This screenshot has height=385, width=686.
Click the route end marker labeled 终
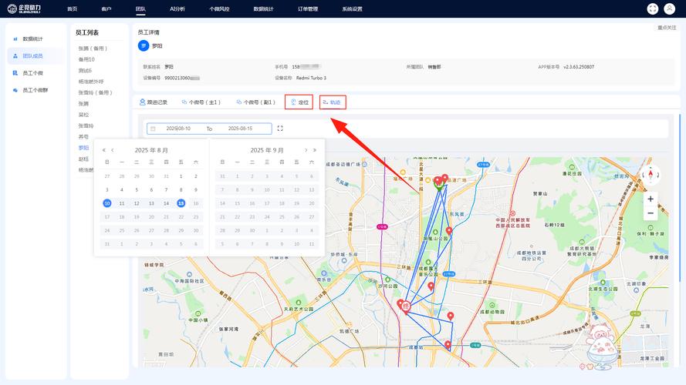coord(406,306)
